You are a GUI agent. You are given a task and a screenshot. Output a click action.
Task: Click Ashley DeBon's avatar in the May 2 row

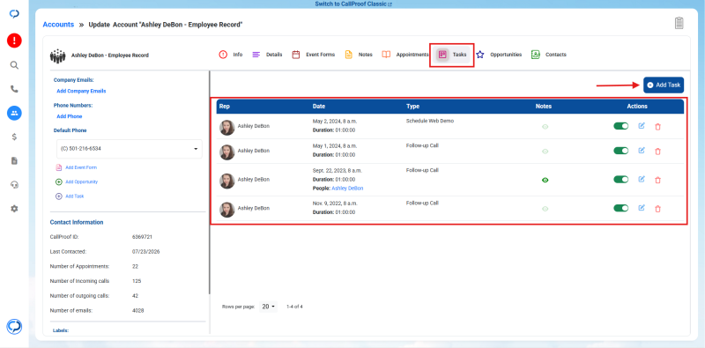[x=227, y=128]
